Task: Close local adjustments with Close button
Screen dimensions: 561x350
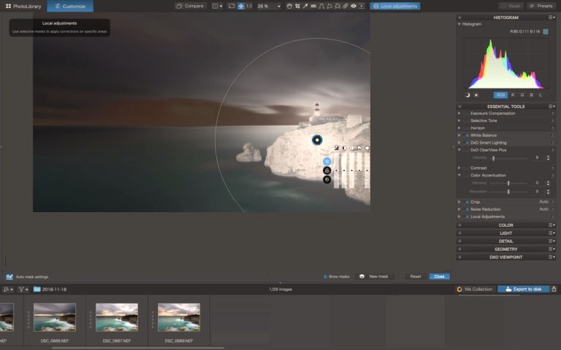Action: click(x=439, y=276)
